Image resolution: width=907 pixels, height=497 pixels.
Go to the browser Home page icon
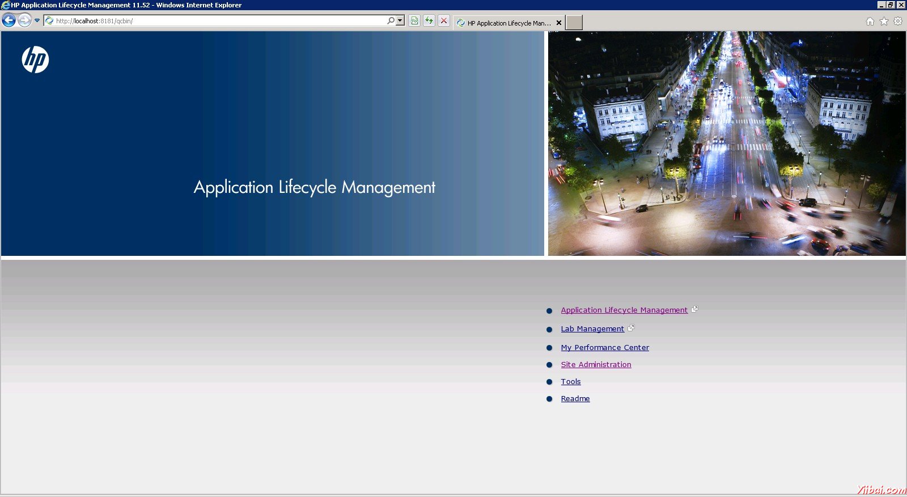pos(870,22)
